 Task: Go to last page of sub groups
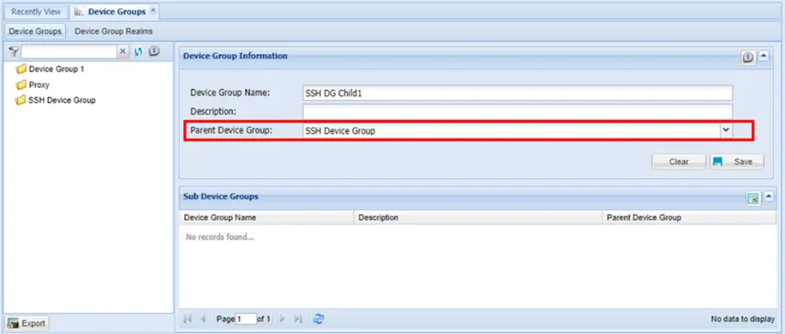click(x=298, y=319)
